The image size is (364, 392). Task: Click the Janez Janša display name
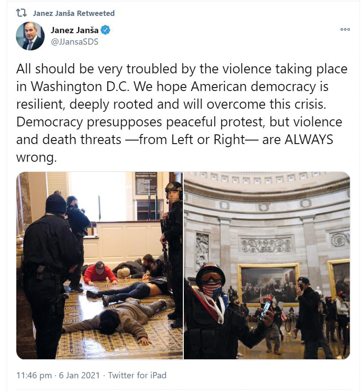[75, 30]
